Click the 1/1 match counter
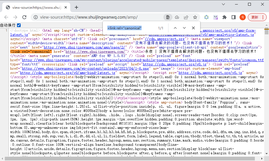Viewport: 269px width, 161px height. pyautogui.click(x=161, y=28)
